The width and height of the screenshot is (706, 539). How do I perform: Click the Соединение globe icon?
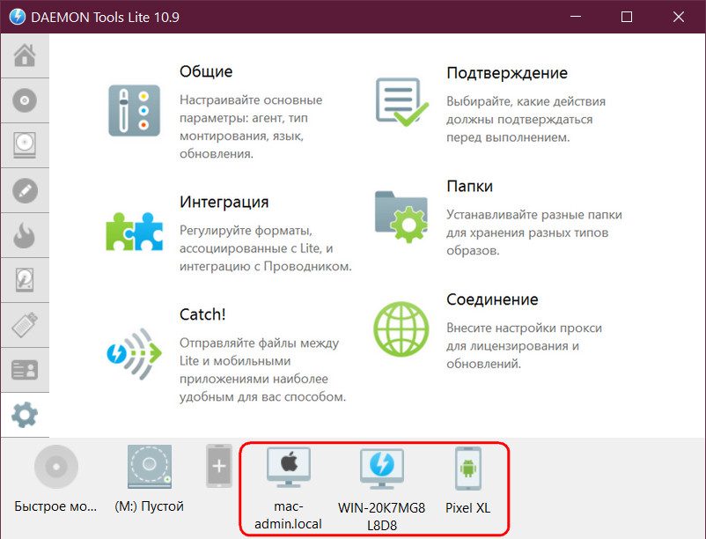tap(401, 329)
